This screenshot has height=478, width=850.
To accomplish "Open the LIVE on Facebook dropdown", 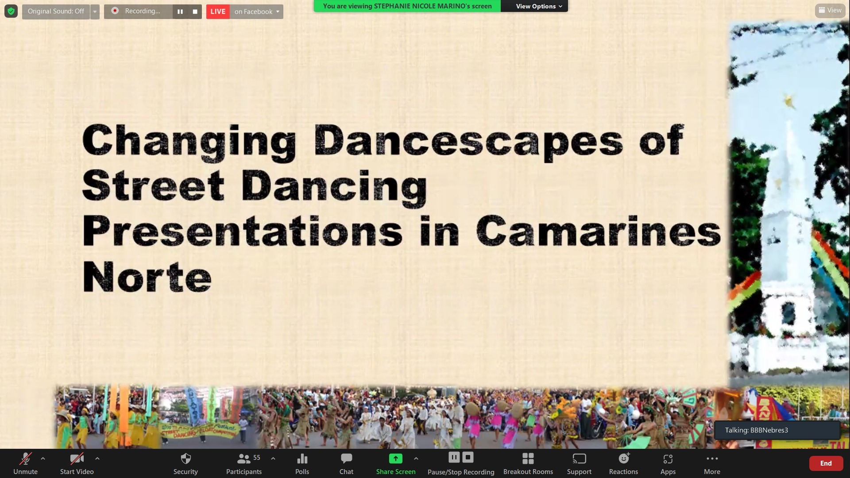I will (x=256, y=12).
